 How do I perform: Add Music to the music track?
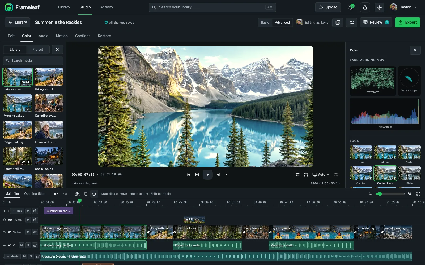(x=13, y=257)
